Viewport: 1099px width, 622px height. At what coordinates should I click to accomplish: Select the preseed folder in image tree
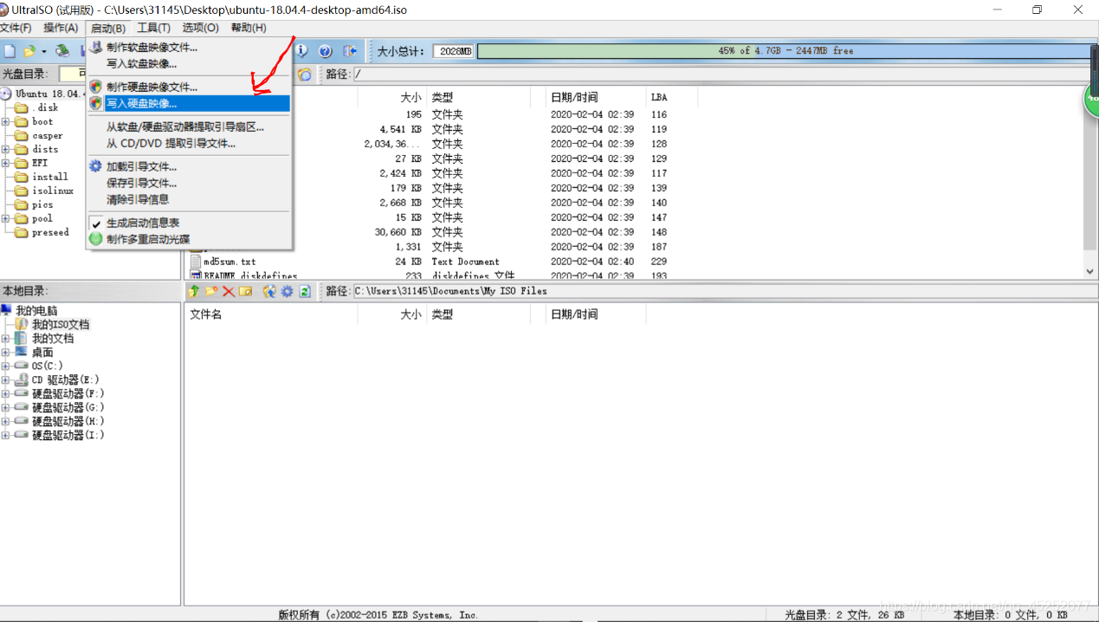point(50,233)
